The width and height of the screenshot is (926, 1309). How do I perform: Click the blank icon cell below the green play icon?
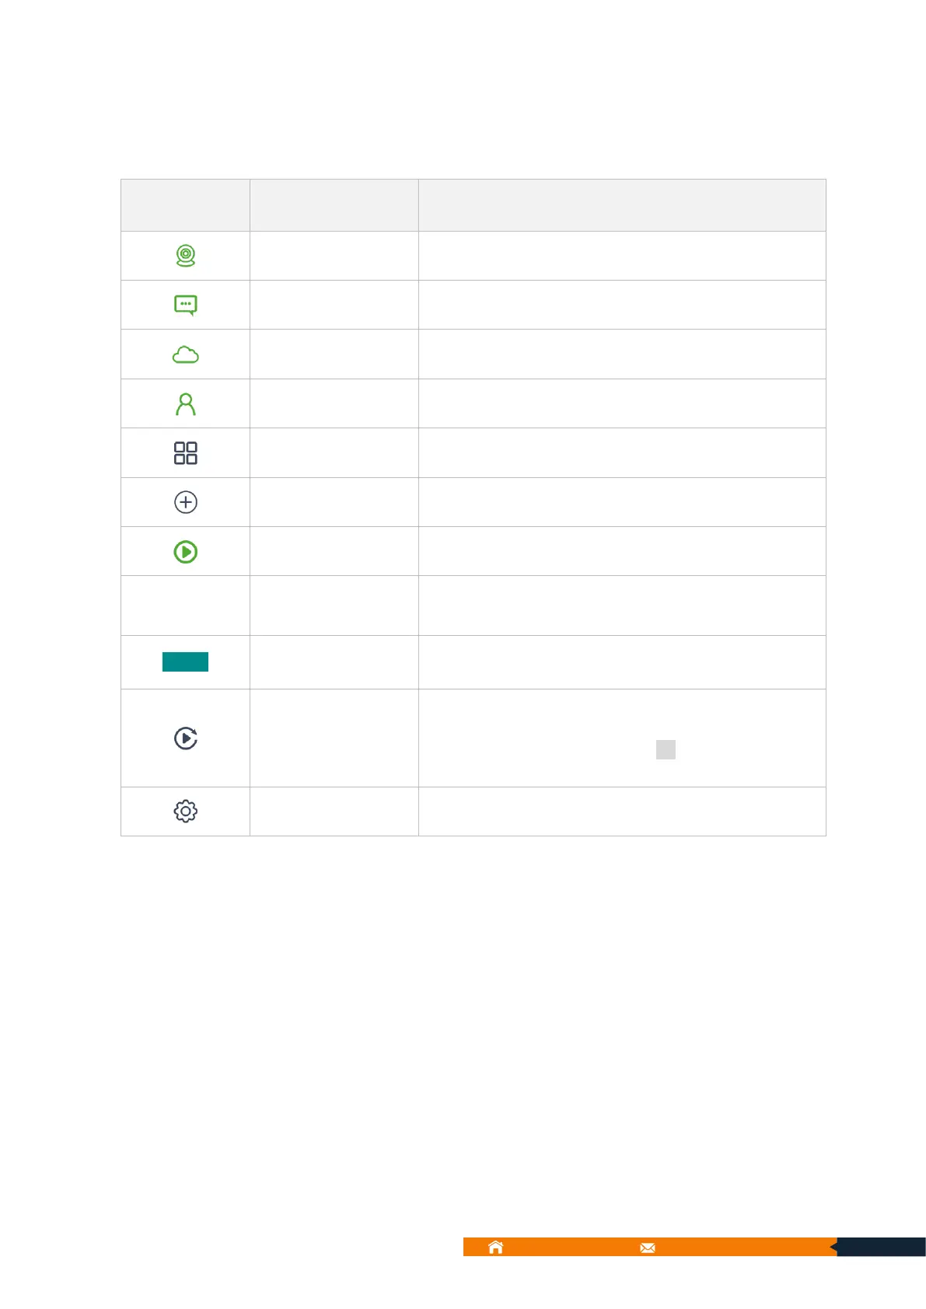185,606
